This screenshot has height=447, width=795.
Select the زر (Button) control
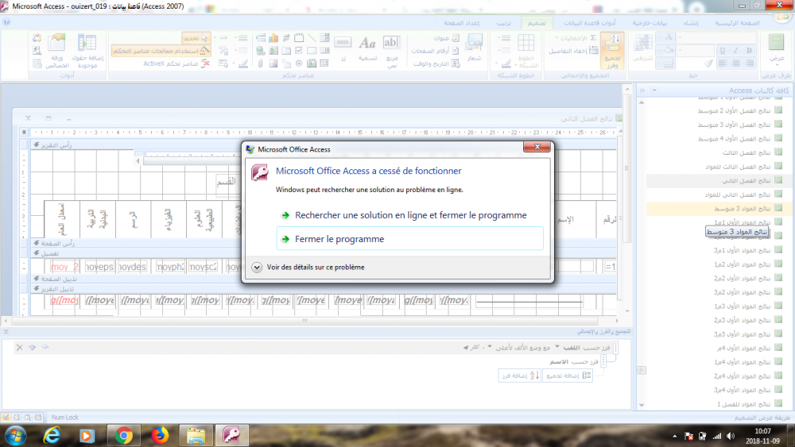tap(343, 49)
